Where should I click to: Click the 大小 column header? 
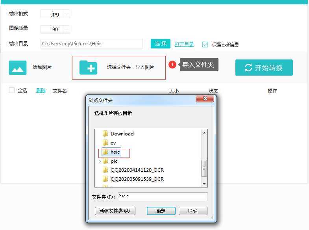point(174,91)
